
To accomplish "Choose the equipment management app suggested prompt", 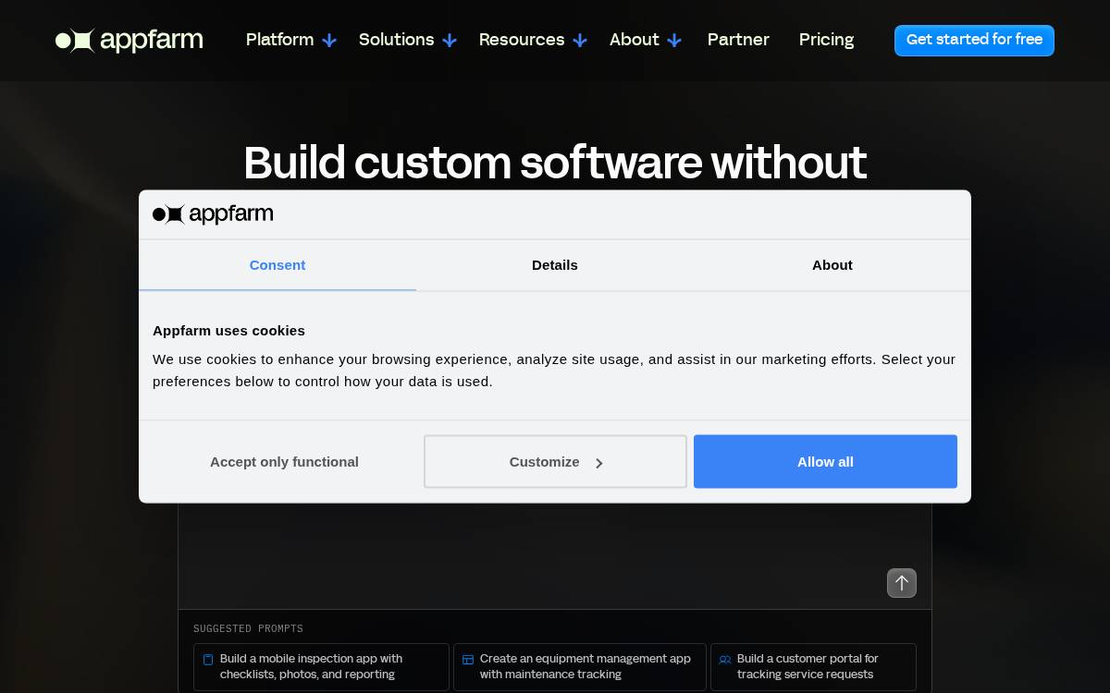I will pos(580,667).
